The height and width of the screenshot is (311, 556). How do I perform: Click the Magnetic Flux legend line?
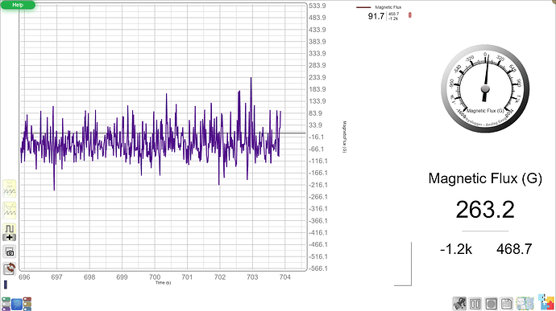tap(363, 7)
